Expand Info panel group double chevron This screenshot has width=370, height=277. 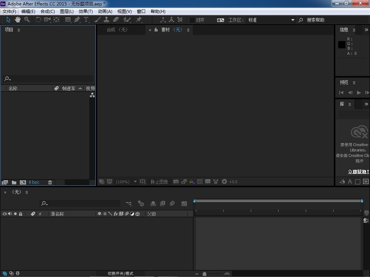[366, 30]
